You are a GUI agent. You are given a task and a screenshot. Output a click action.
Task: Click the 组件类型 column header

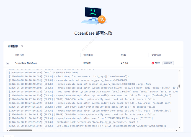point(88,55)
